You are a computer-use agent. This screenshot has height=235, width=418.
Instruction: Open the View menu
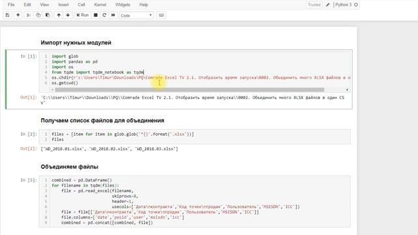point(44,5)
